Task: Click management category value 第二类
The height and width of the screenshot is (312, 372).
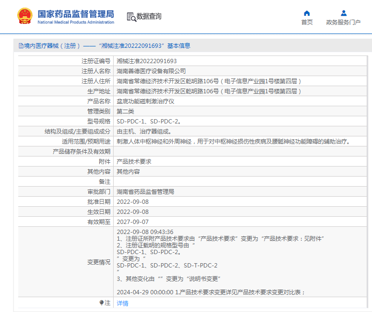Action: coord(125,111)
